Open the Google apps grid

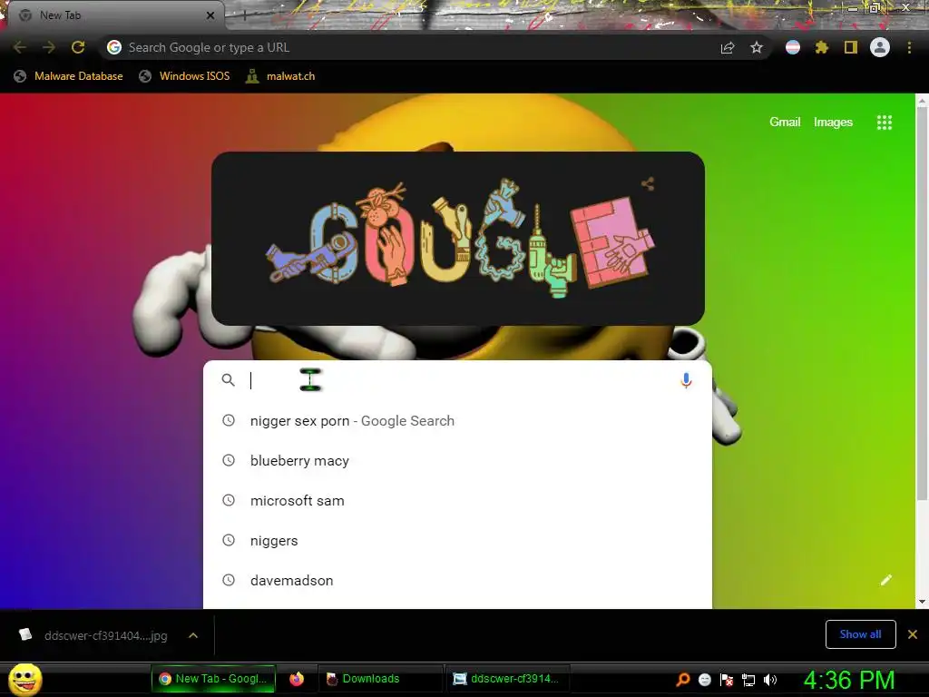coord(885,123)
